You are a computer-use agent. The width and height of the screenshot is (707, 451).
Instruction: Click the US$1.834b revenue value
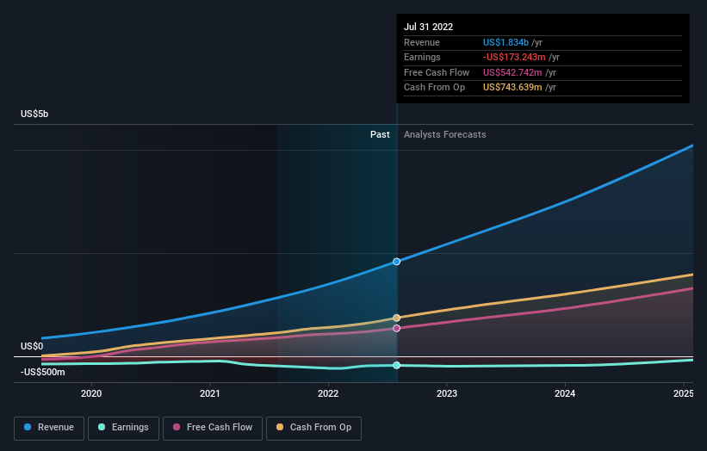click(x=505, y=42)
